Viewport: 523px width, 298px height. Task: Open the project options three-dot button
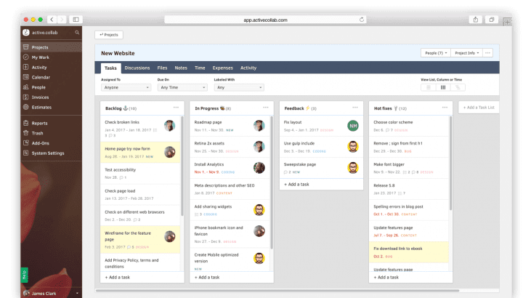click(487, 53)
